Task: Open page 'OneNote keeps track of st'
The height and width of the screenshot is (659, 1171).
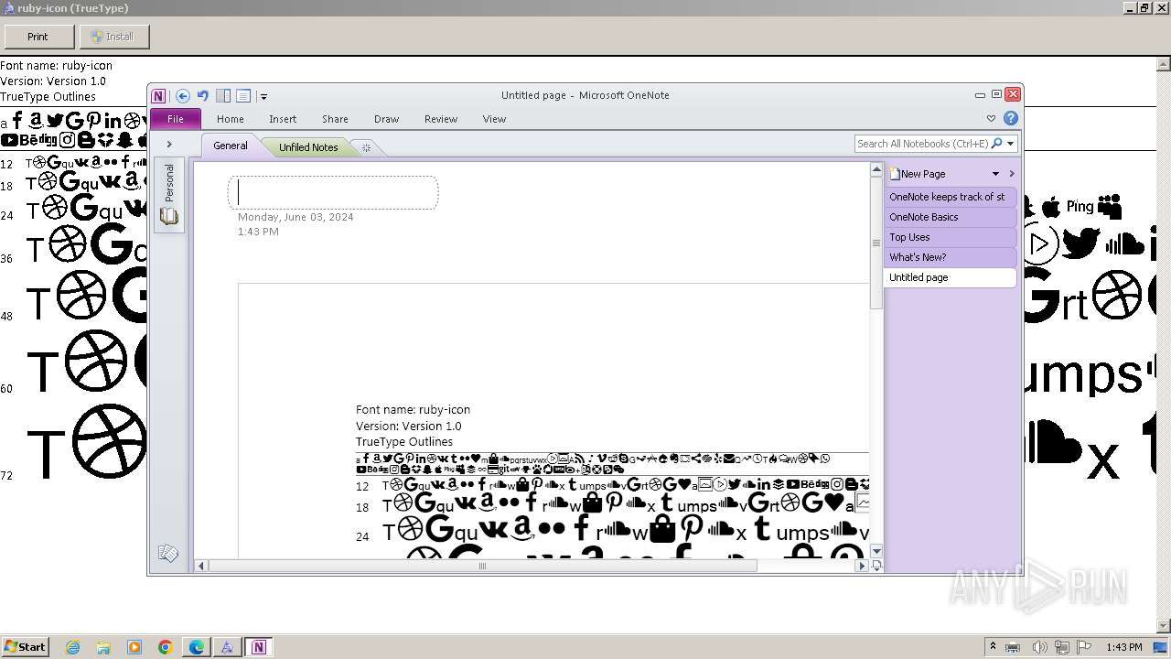Action: 950,197
